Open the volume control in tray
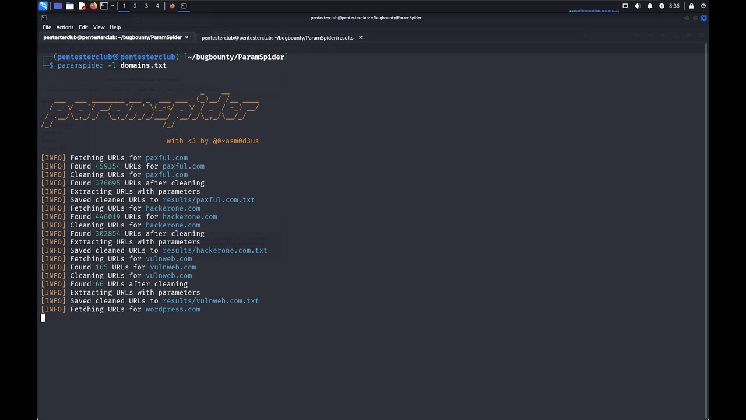Screen dimensions: 746x420 pos(637,6)
